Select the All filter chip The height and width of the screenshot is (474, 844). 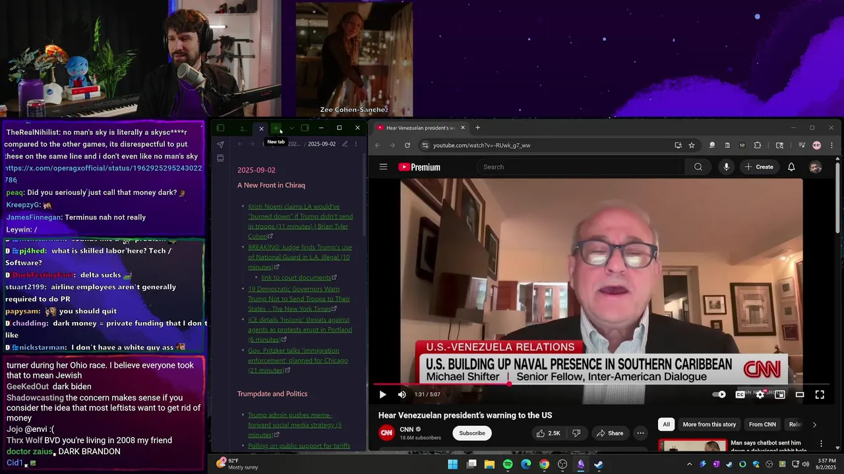pyautogui.click(x=667, y=425)
